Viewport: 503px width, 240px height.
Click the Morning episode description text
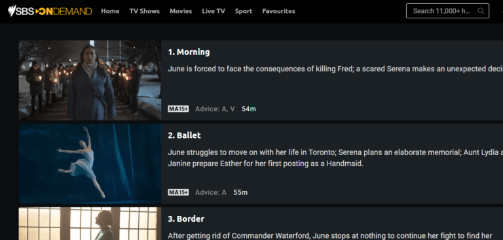(335, 69)
